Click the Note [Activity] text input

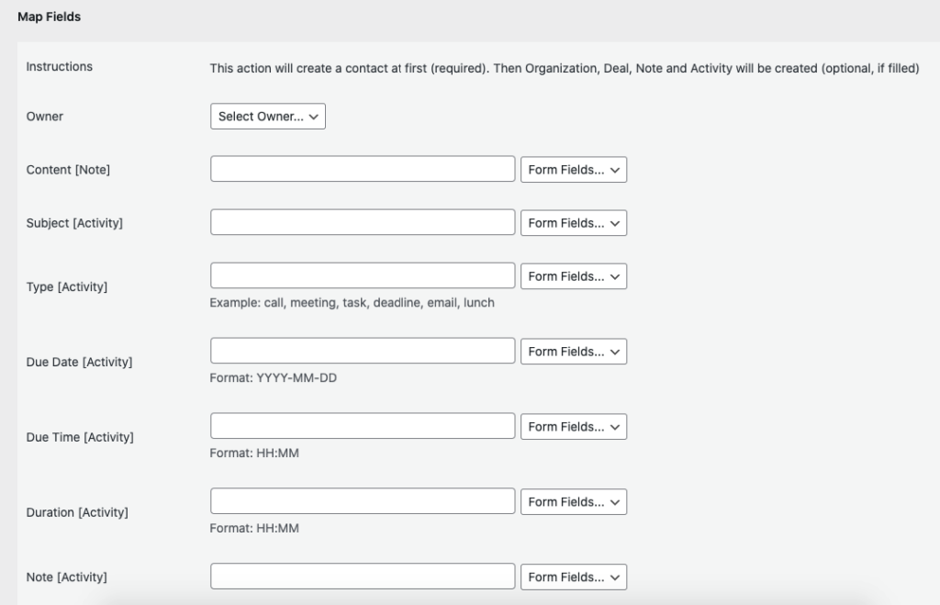pos(362,577)
